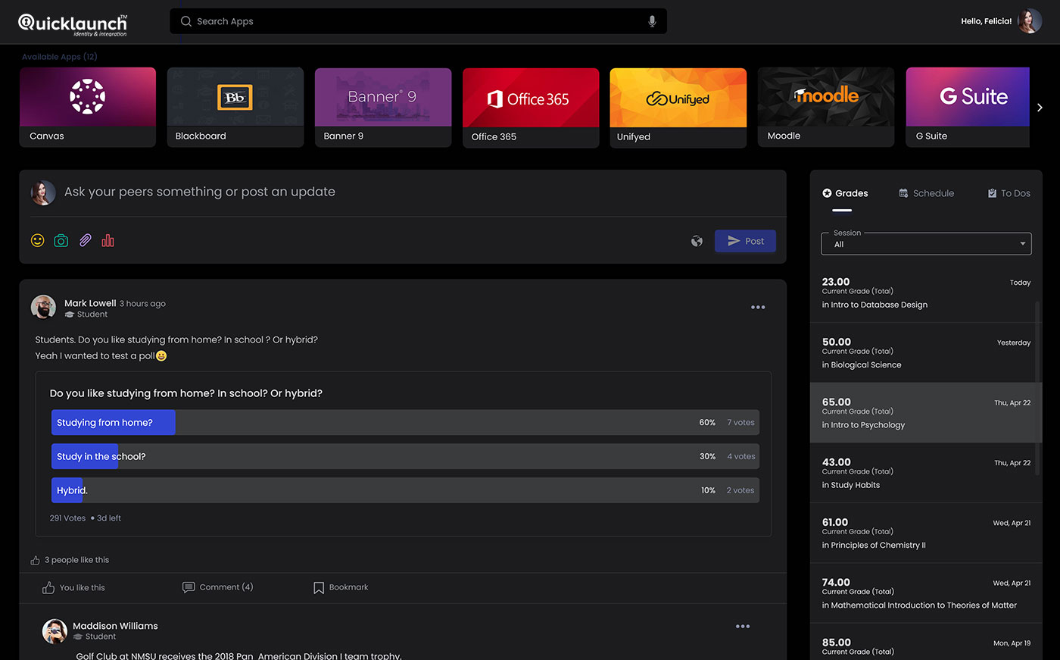Click "3 people like this" text
The width and height of the screenshot is (1060, 660).
(x=76, y=560)
